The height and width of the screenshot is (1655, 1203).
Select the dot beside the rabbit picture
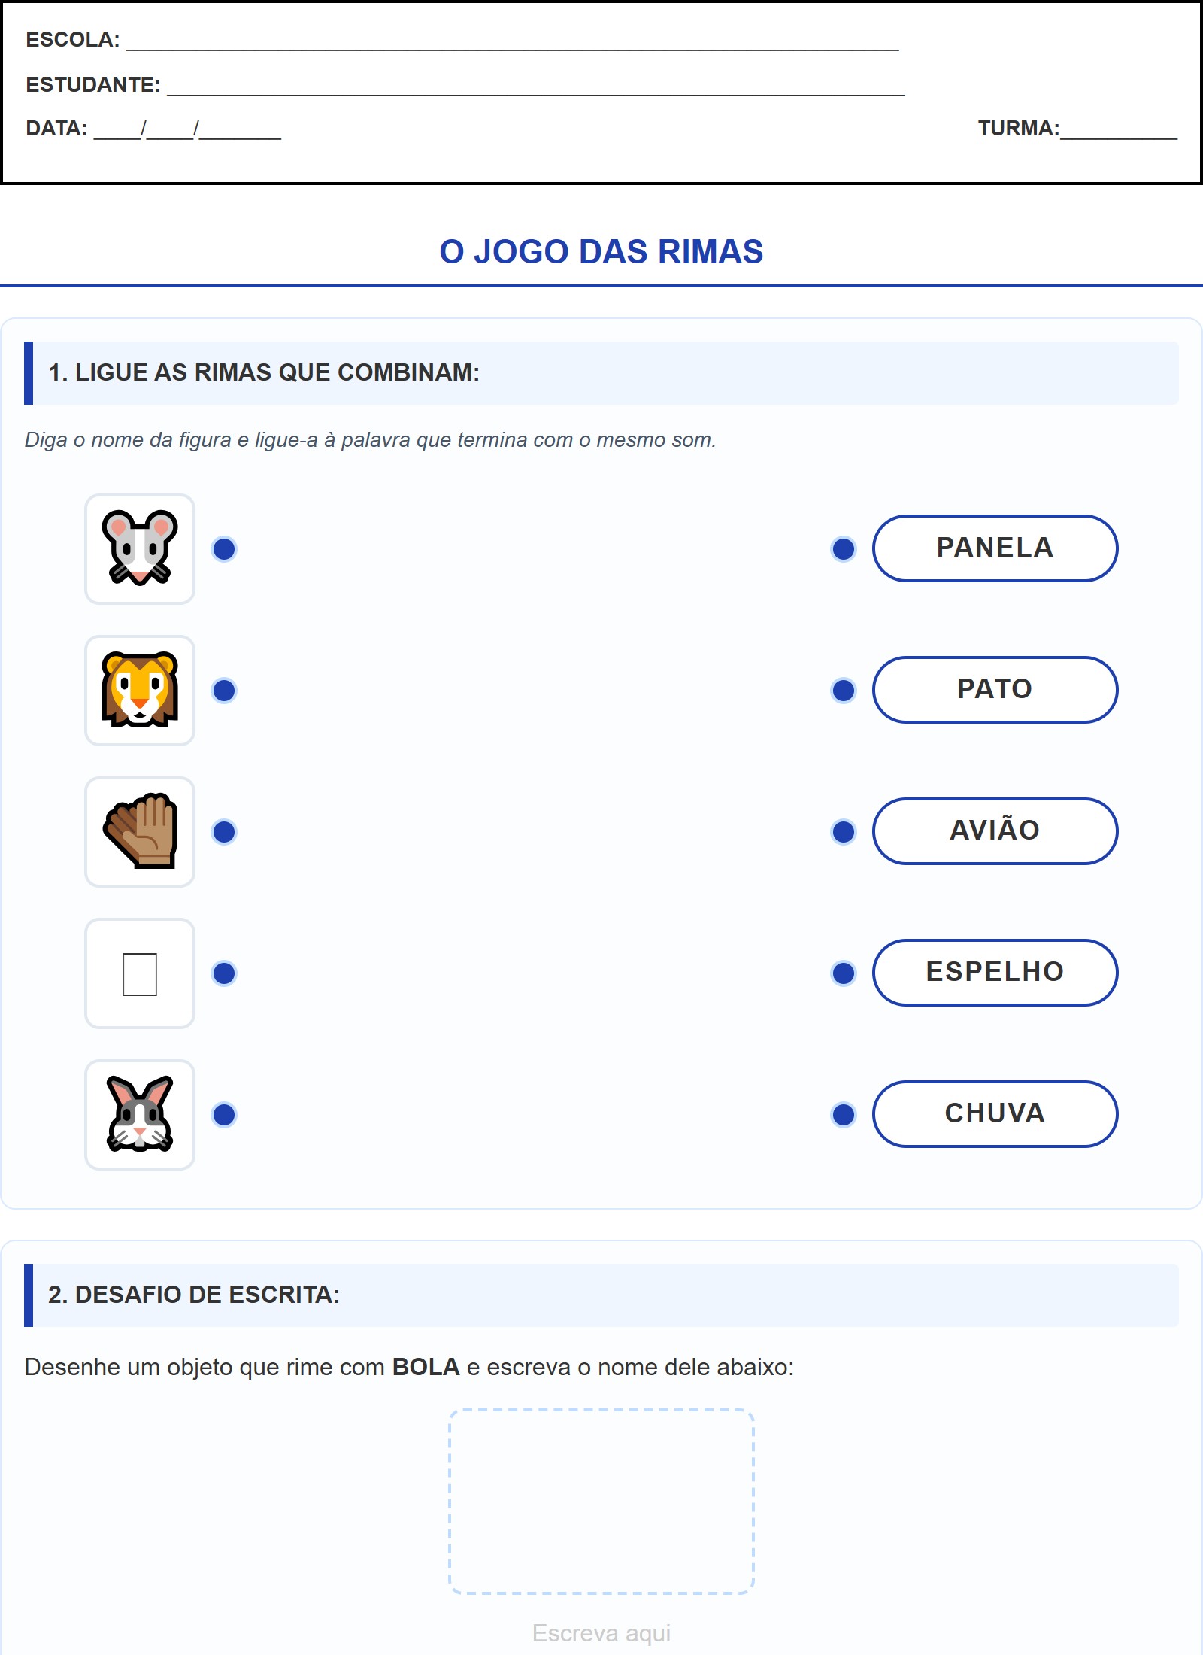[x=224, y=1115]
